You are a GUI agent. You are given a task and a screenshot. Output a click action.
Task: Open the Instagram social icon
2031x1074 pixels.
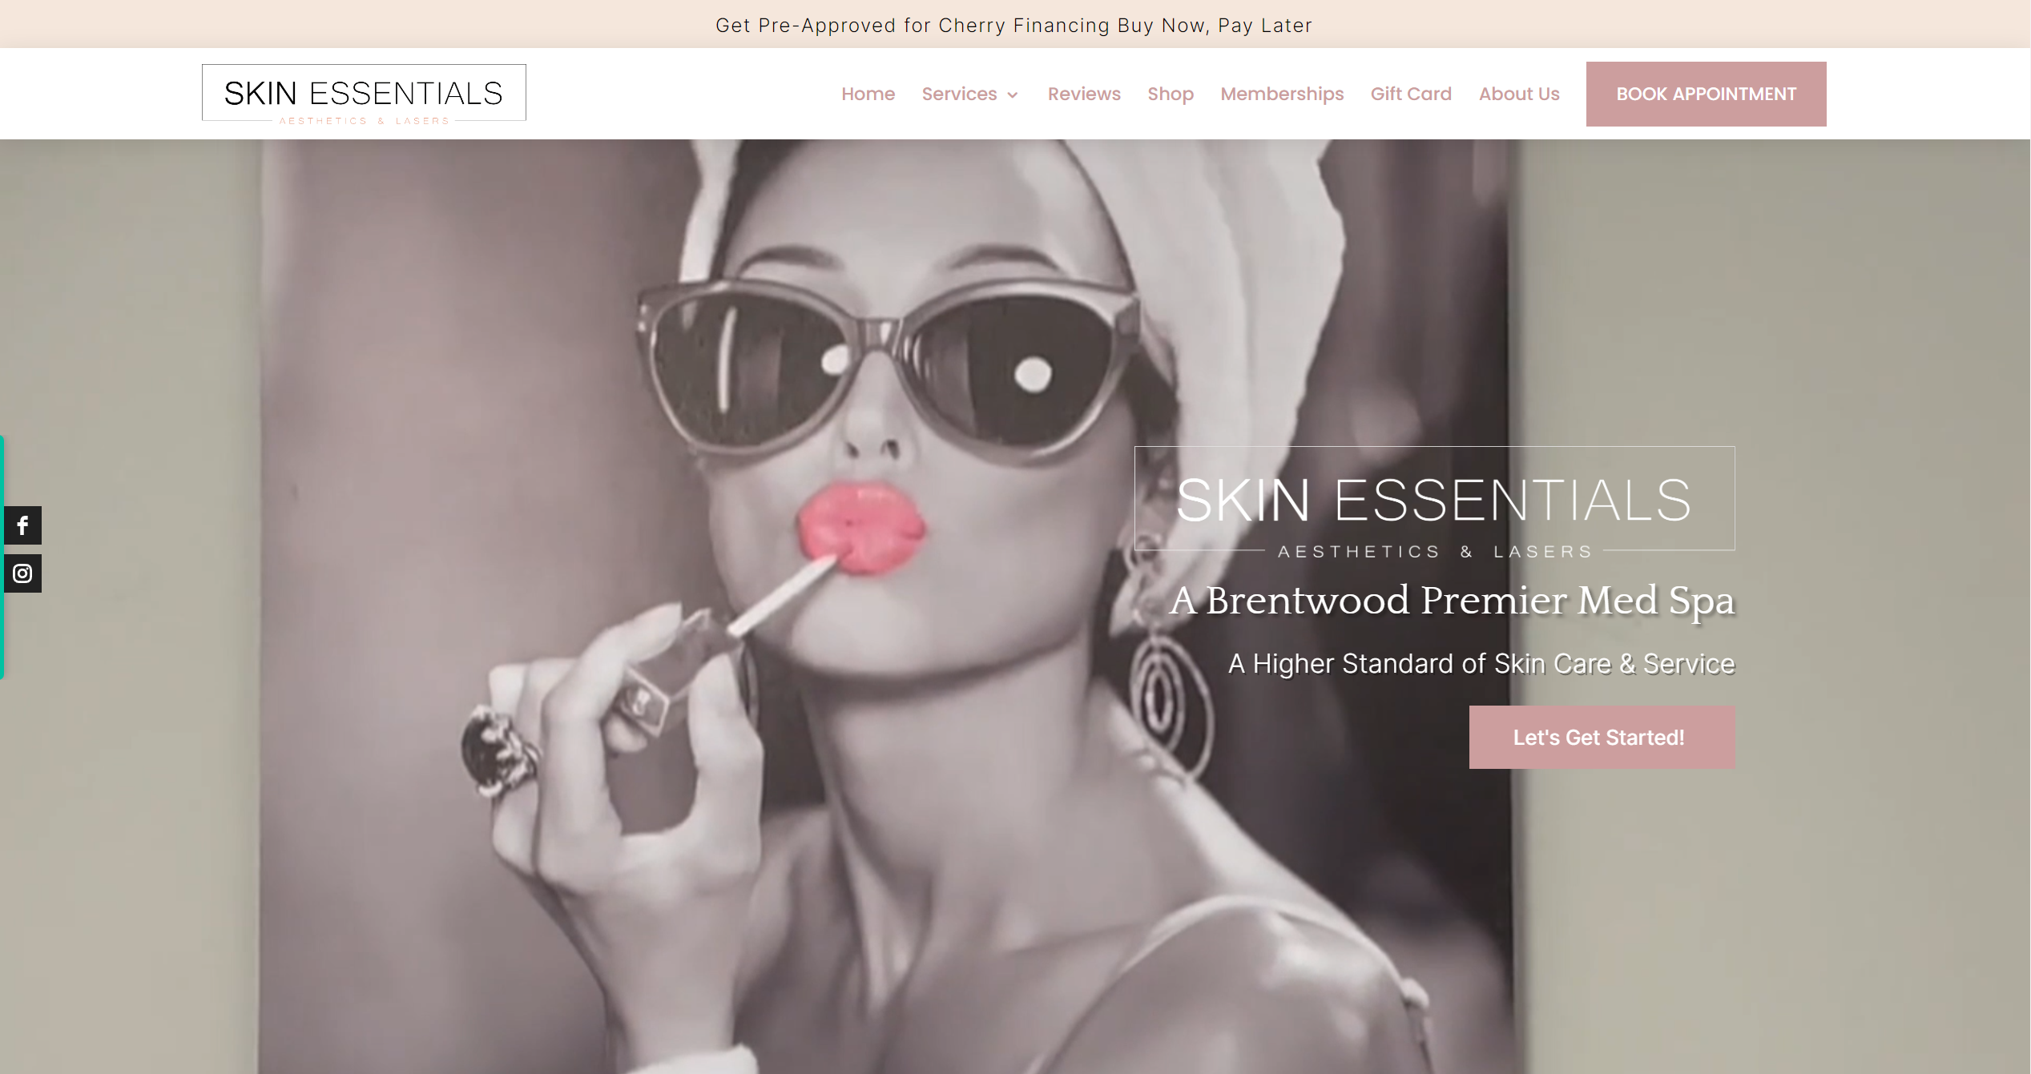(x=22, y=573)
